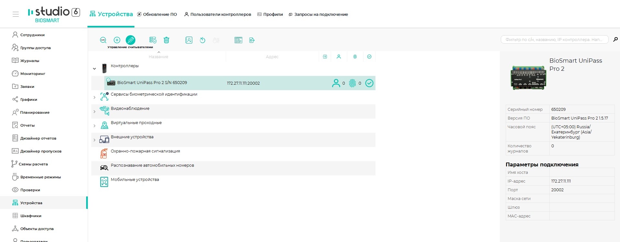Focus the device filter search field

[x=555, y=39]
